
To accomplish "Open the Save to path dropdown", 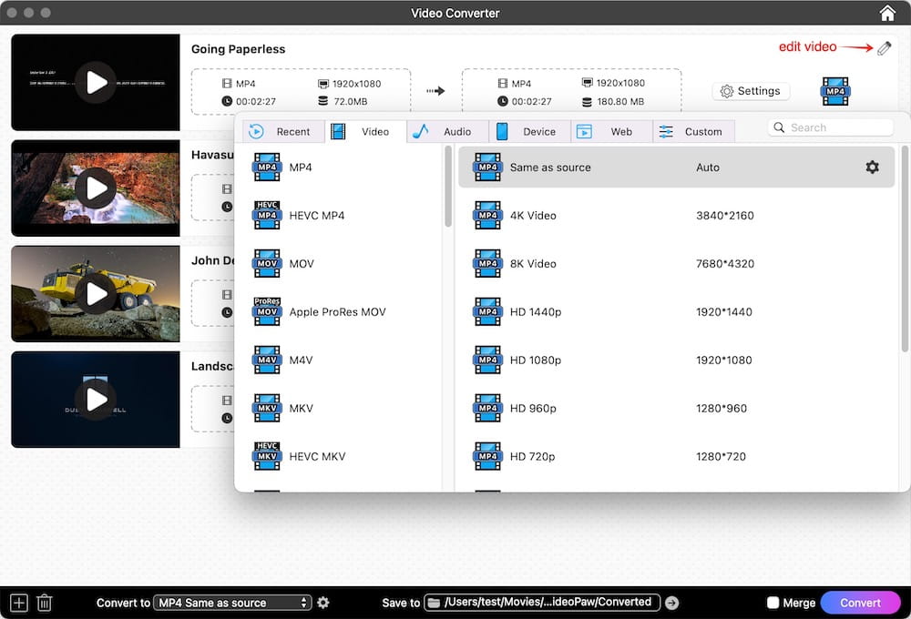I will click(x=542, y=603).
